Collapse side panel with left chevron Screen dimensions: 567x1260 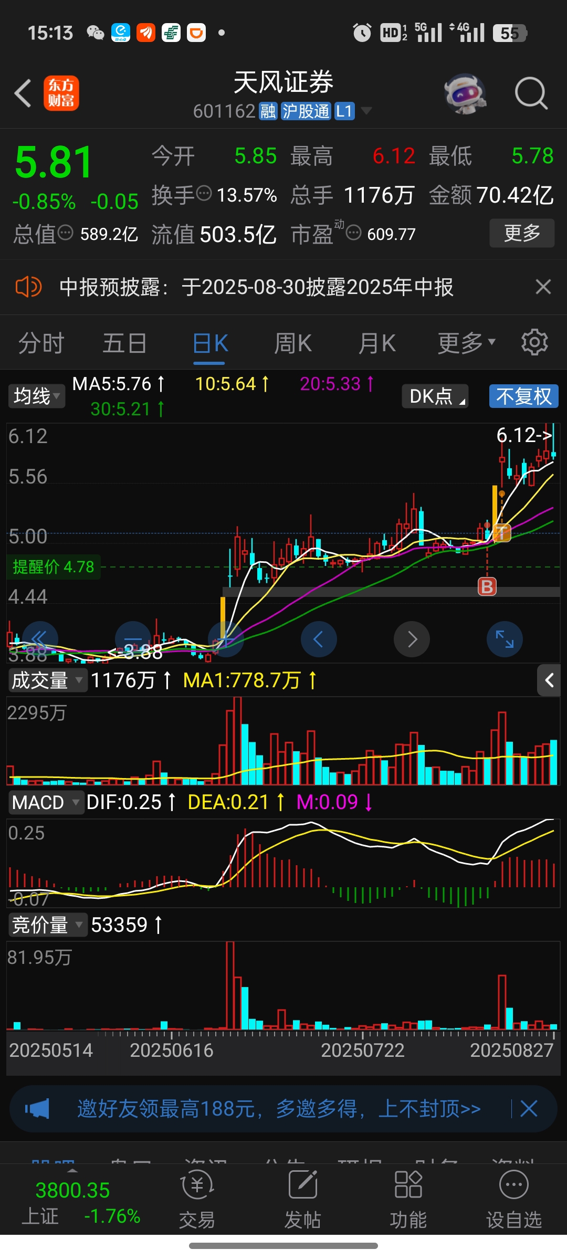549,680
